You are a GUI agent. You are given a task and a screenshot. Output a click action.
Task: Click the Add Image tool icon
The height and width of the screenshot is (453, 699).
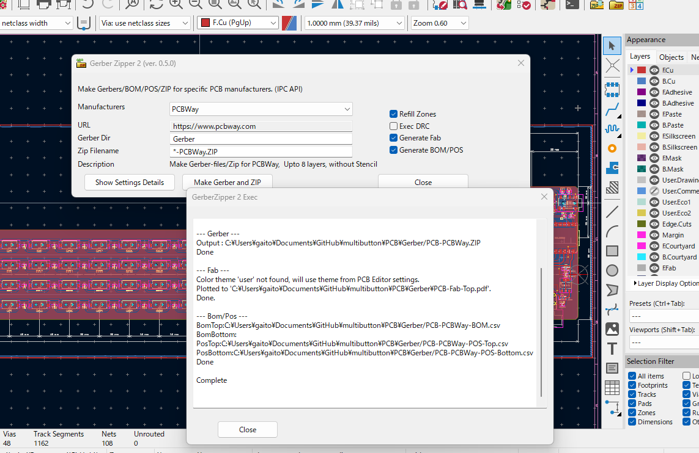coord(612,329)
